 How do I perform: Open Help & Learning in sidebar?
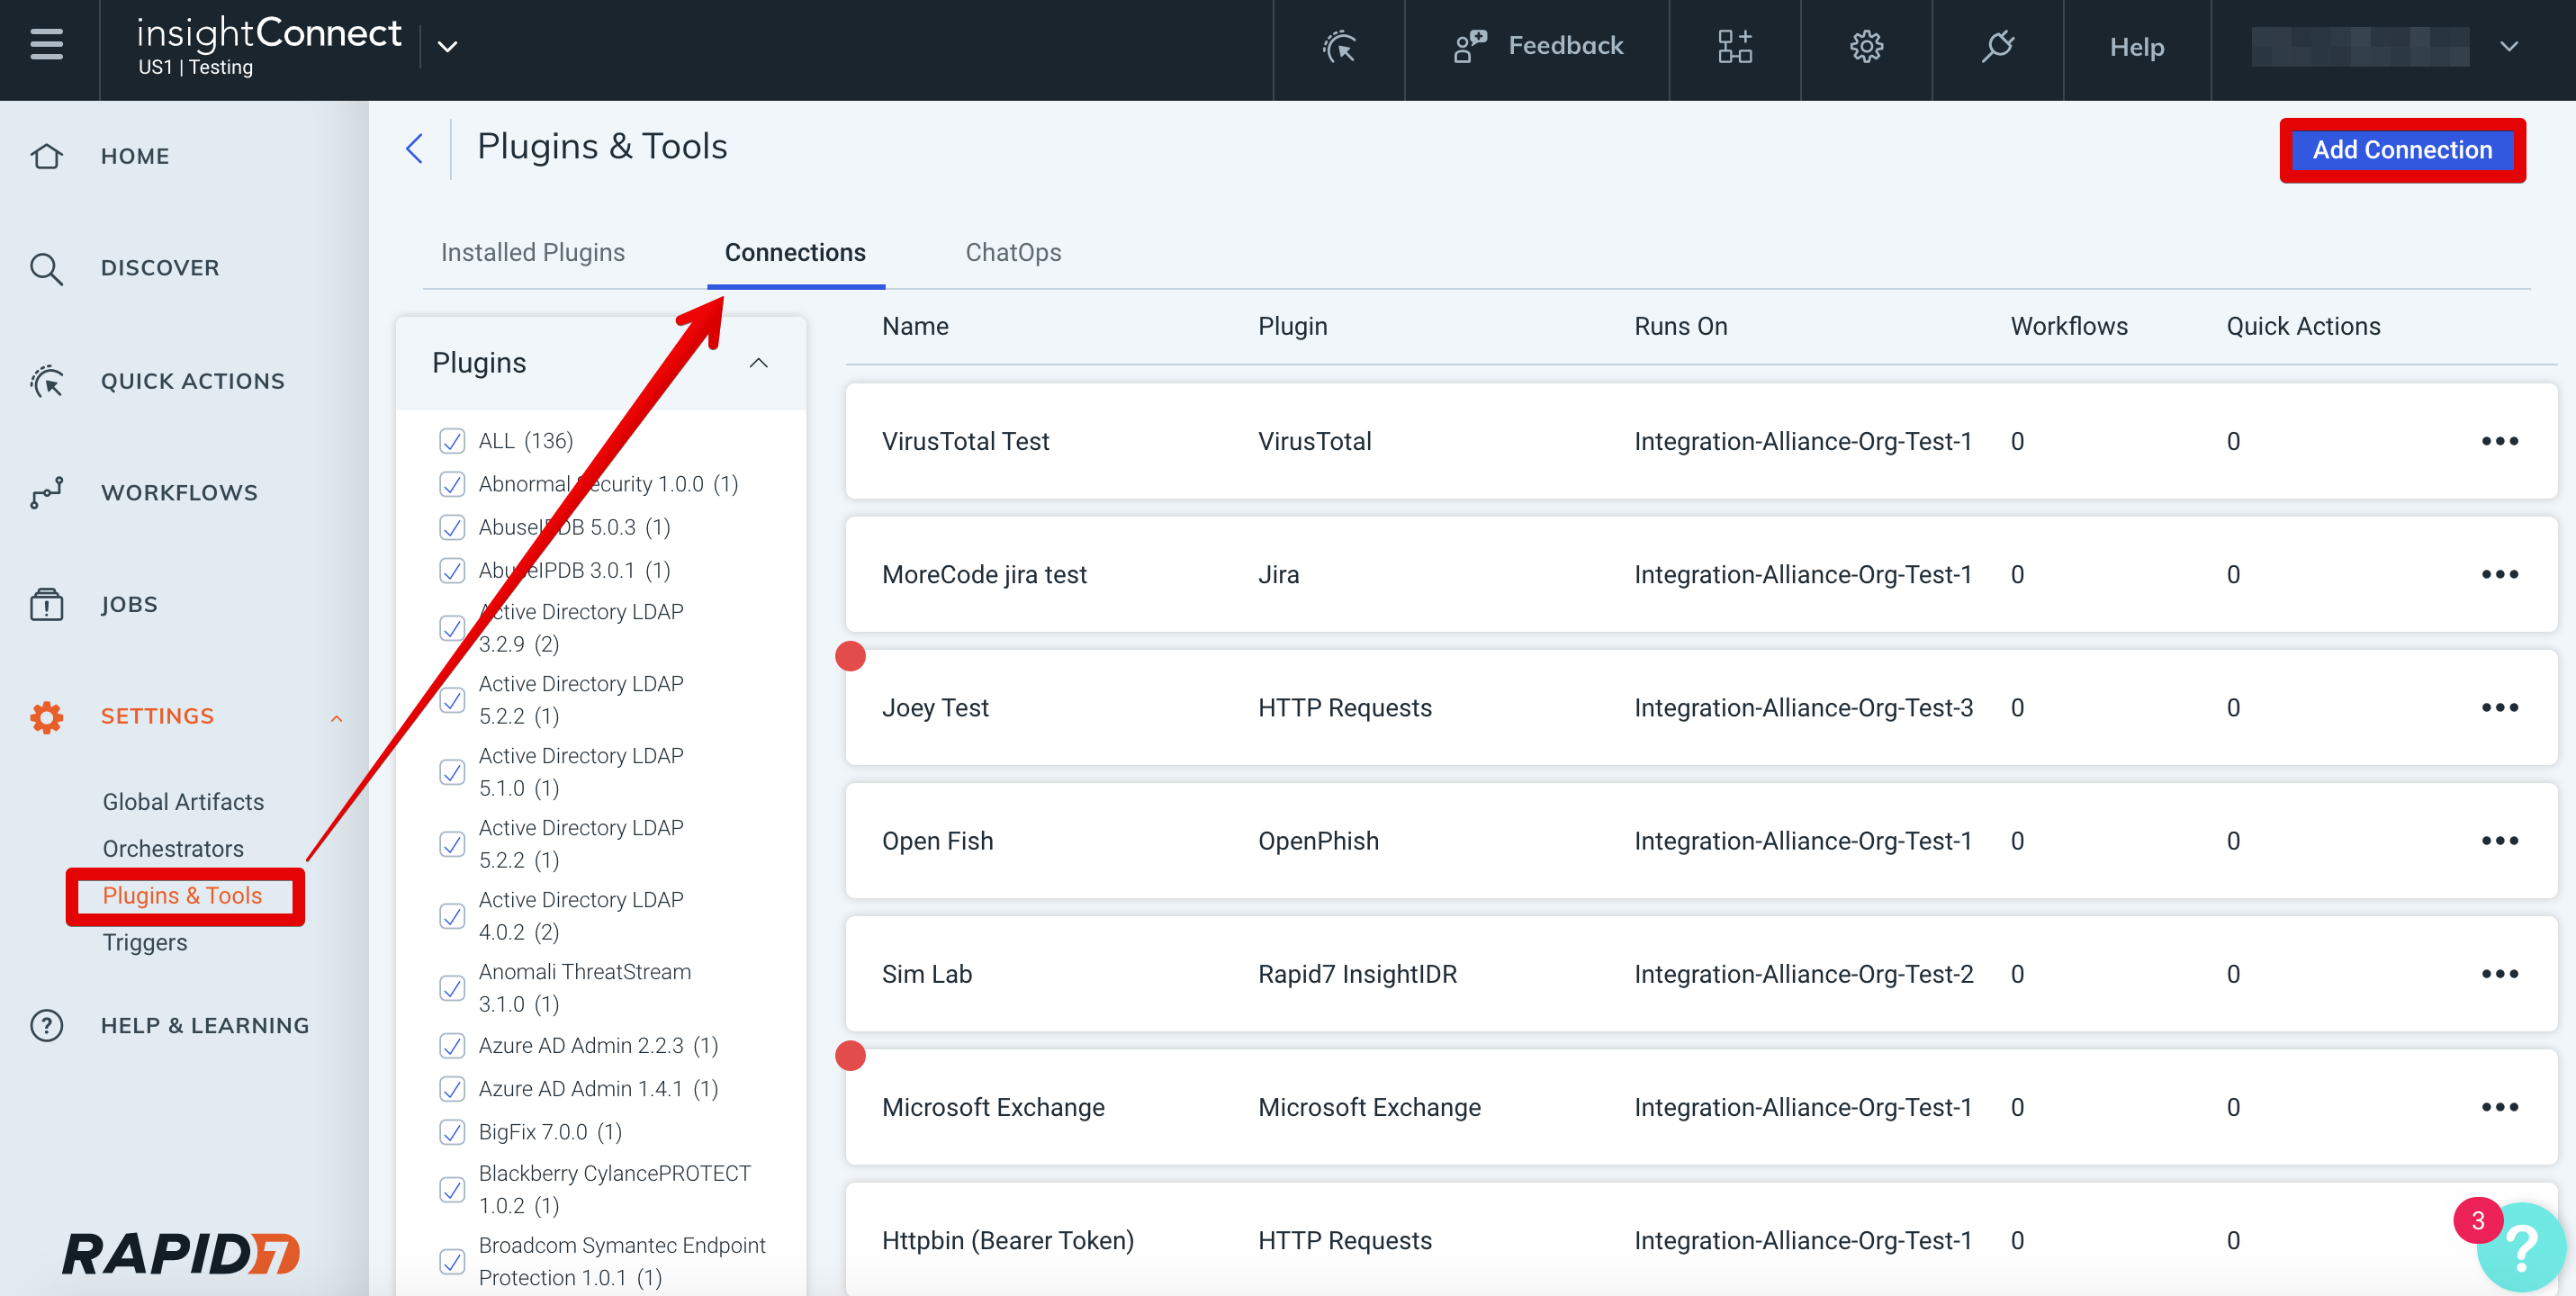[205, 1025]
